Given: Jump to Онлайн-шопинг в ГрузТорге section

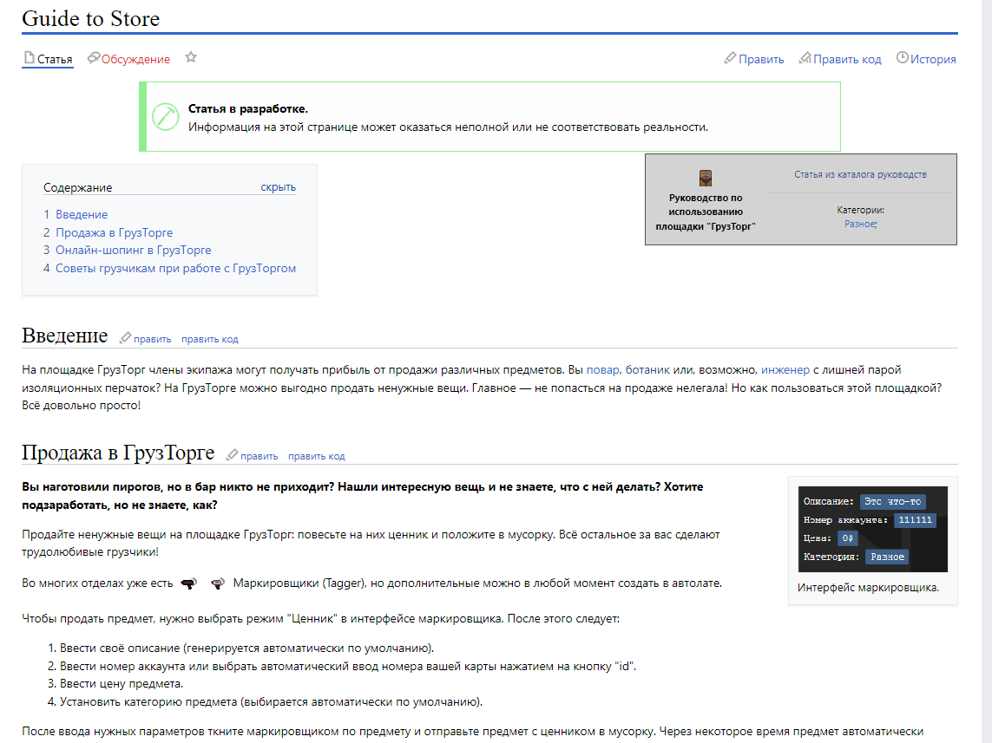Looking at the screenshot, I should (133, 250).
